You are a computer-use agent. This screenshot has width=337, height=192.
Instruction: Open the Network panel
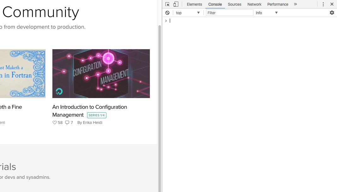click(x=254, y=4)
